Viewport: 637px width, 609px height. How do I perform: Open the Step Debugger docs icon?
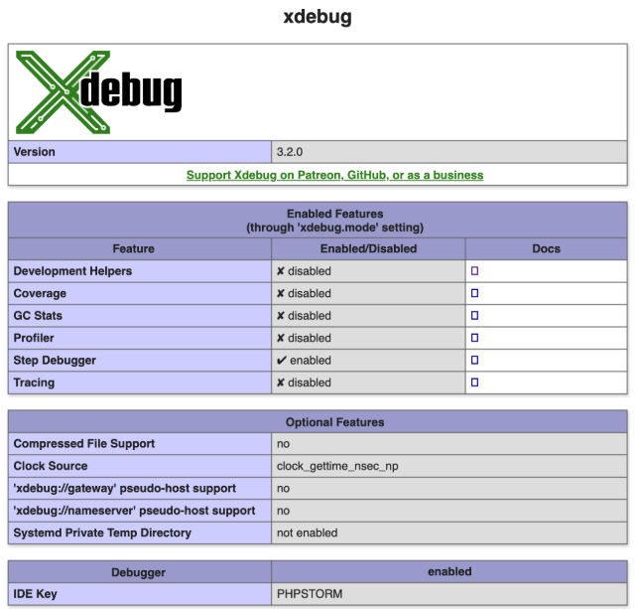pos(474,360)
